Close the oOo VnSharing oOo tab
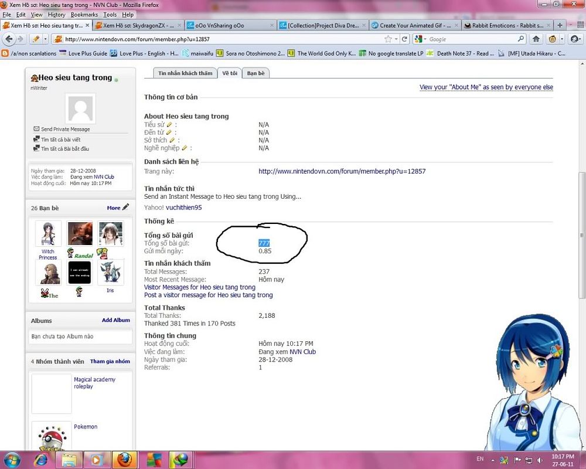This screenshot has height=469, width=586. pos(272,25)
